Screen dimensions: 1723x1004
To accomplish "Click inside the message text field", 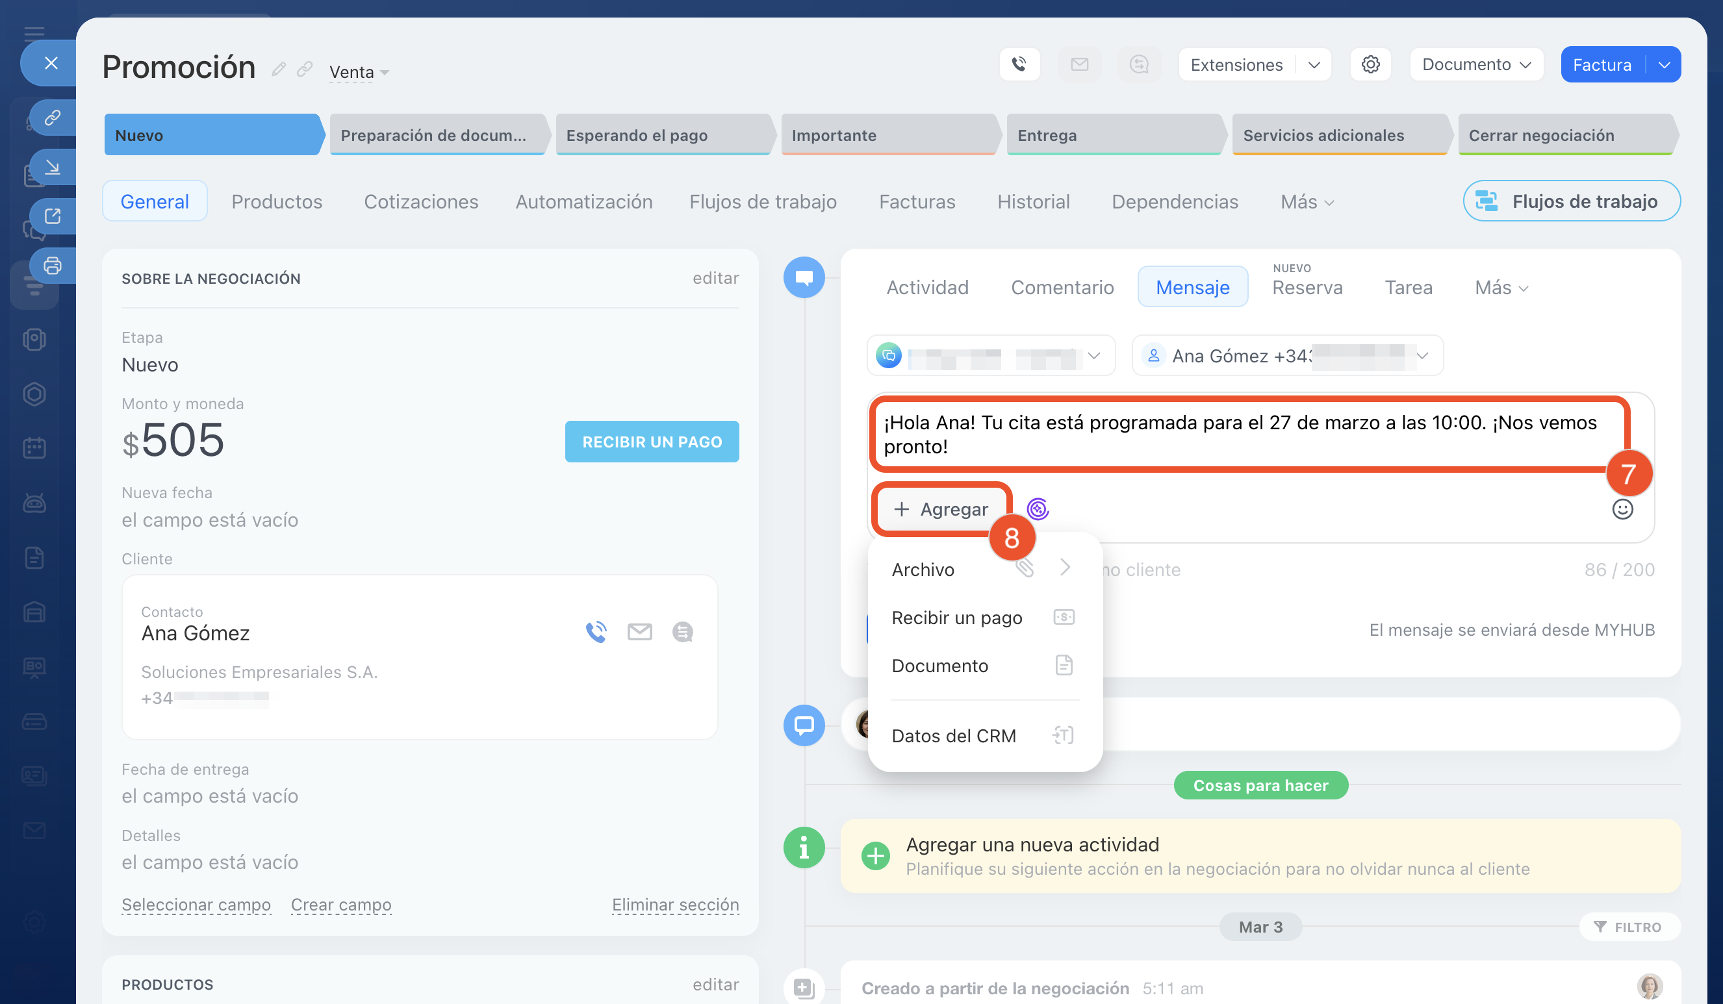I will click(1239, 434).
